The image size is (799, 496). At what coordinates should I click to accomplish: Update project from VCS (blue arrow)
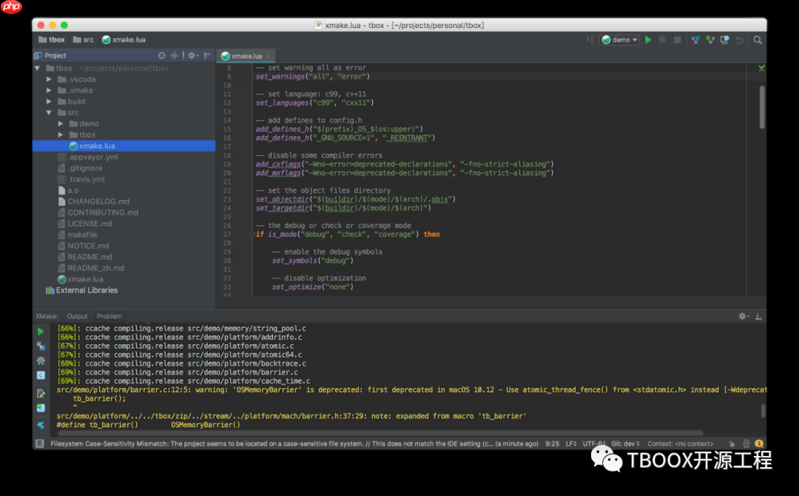pos(695,40)
